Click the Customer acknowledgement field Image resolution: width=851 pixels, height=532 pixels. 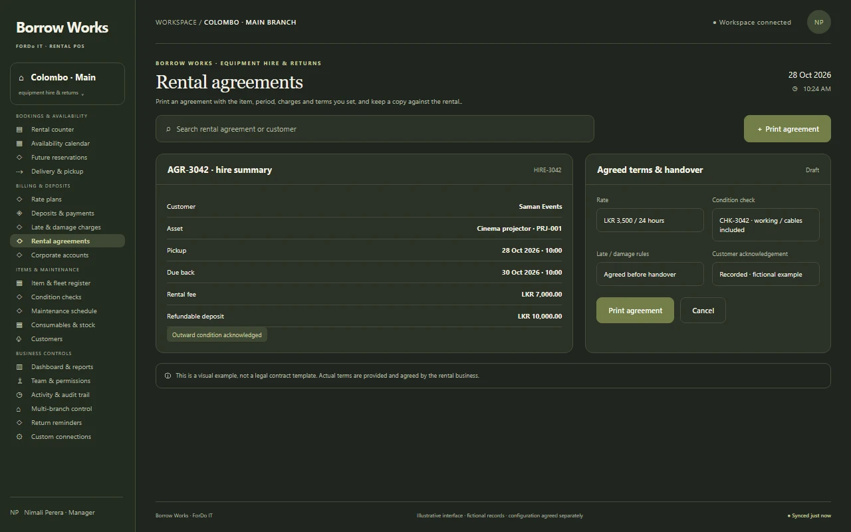[766, 275]
